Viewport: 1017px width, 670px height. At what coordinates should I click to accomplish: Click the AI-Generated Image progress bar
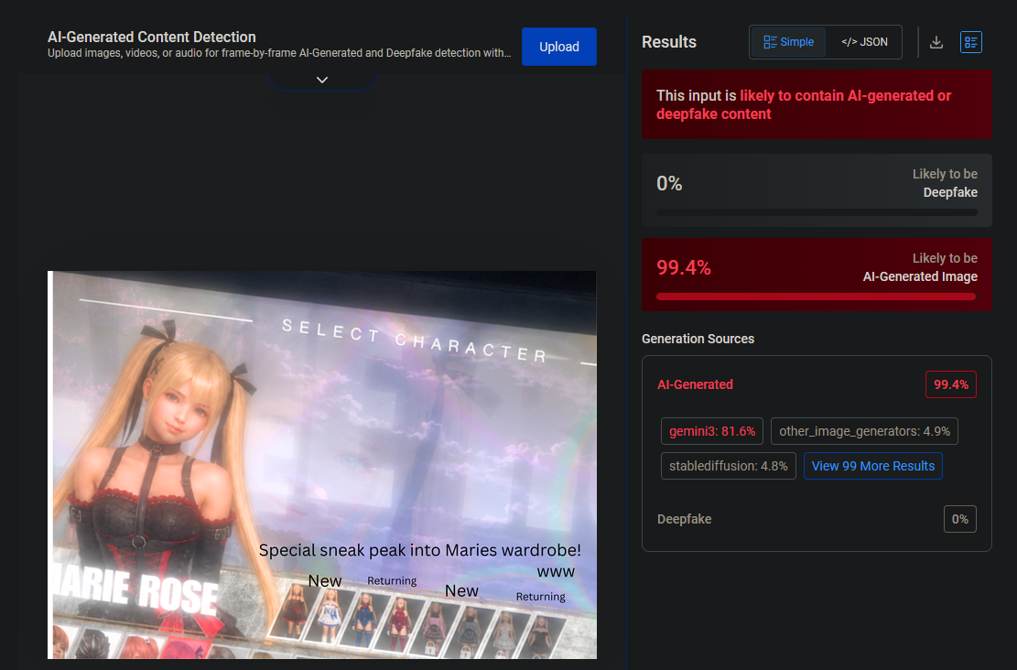coord(816,297)
